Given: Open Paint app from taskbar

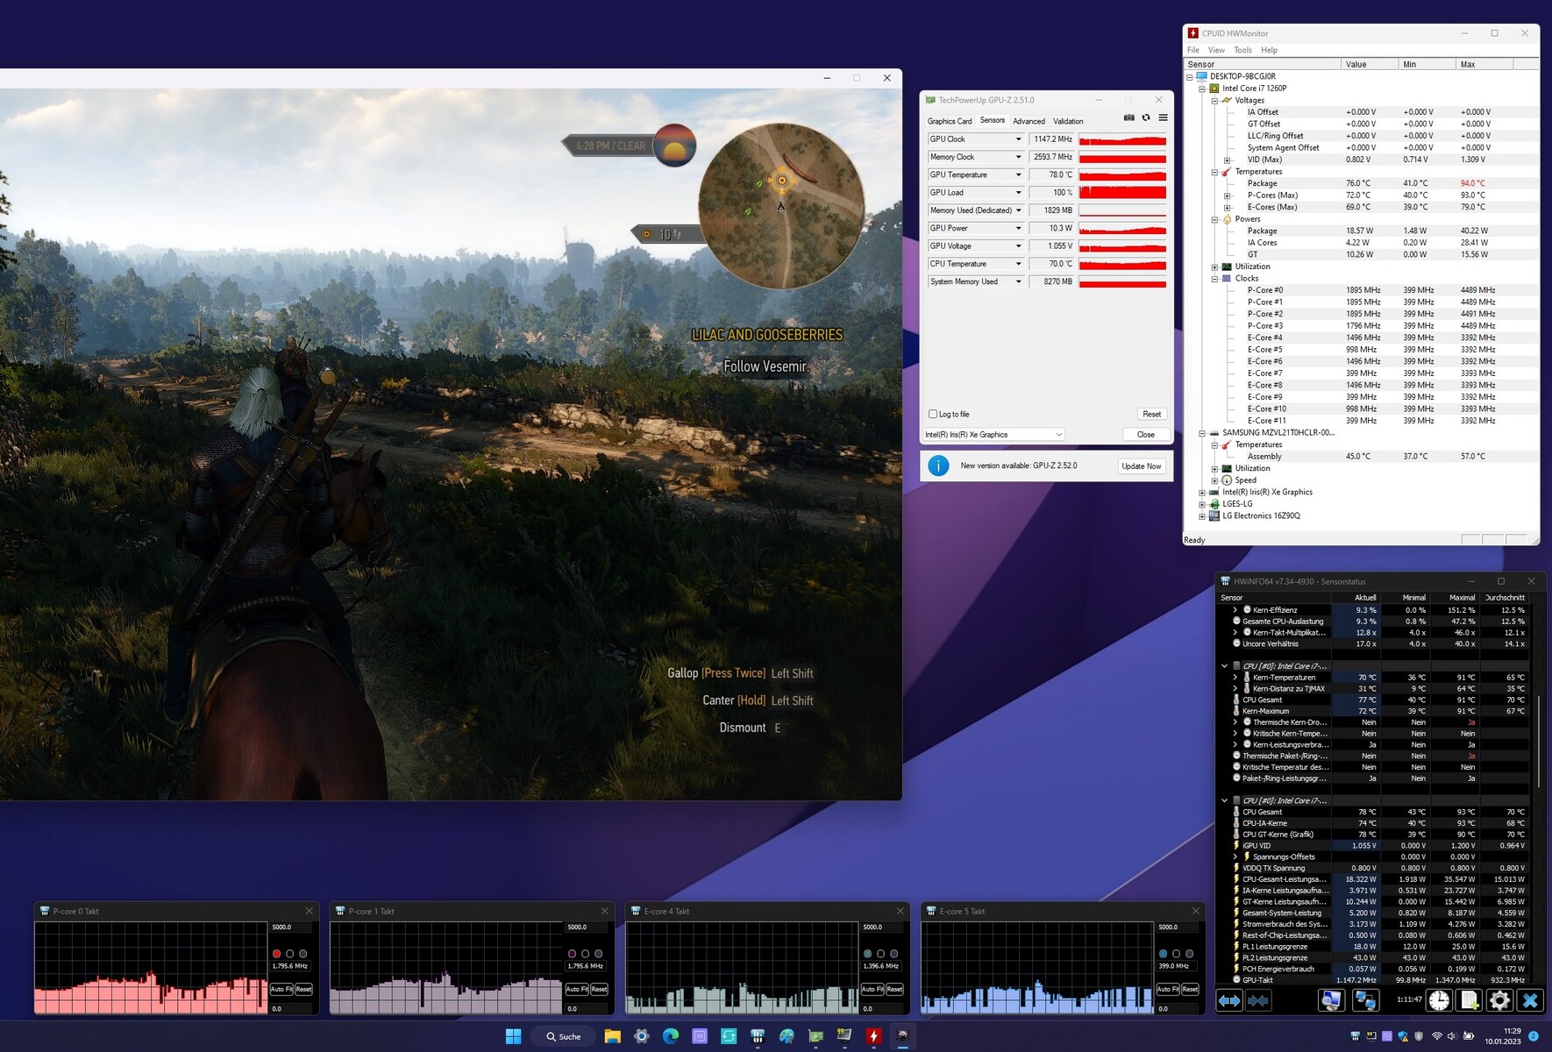Looking at the screenshot, I should coord(787,1036).
